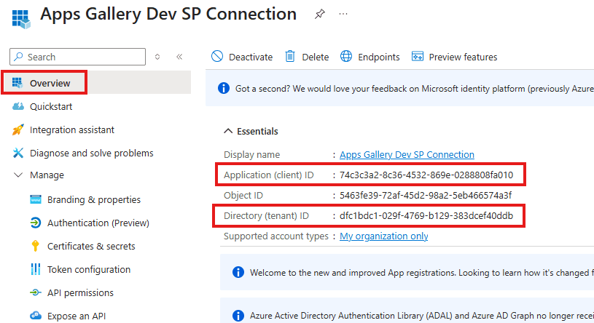Viewport: 594px width, 323px height.
Task: Open the ellipsis more options menu
Action: (343, 14)
